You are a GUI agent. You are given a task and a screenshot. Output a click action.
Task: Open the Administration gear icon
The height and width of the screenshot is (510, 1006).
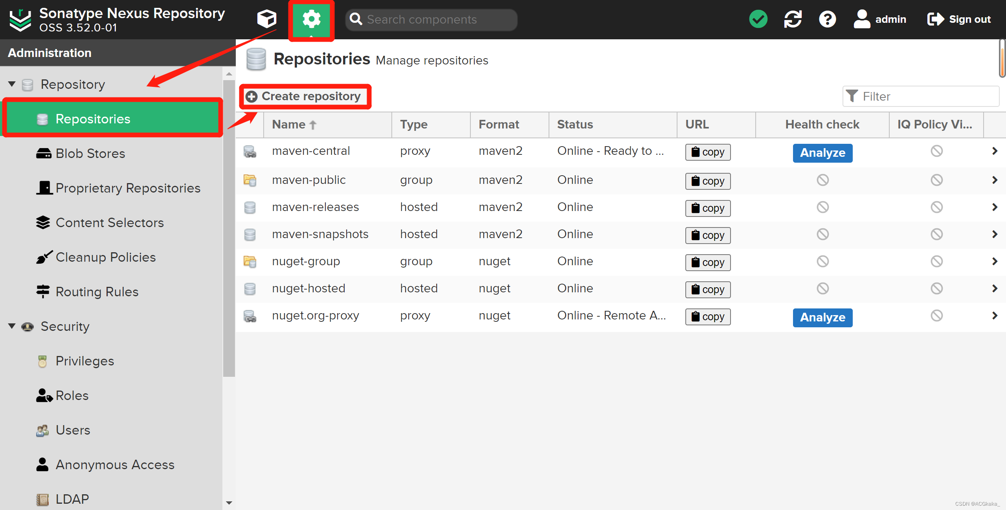[x=311, y=20]
